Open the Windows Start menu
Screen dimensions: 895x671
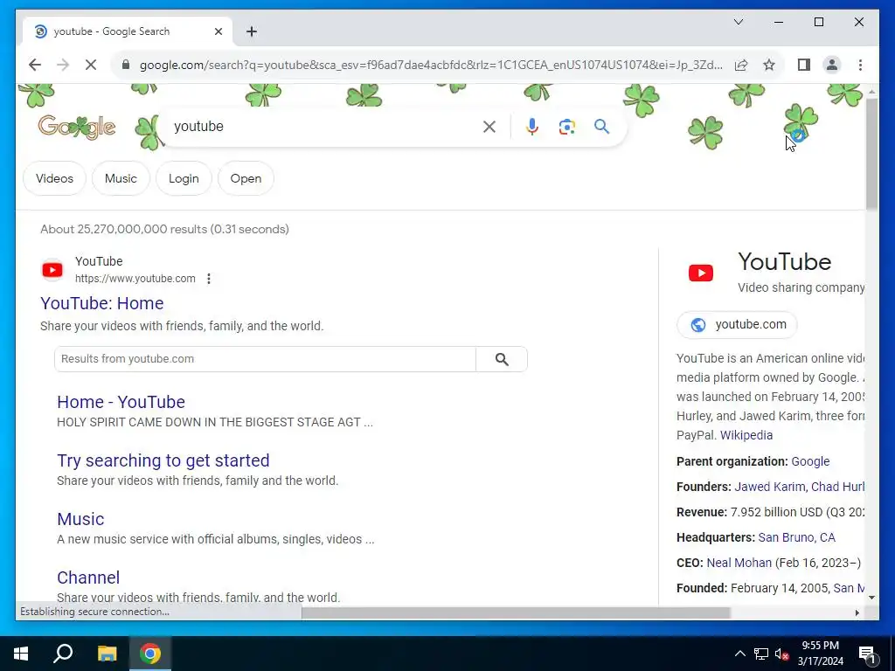[x=21, y=654]
